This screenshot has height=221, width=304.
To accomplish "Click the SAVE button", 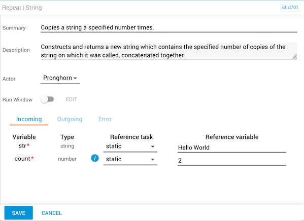I will 19,213.
